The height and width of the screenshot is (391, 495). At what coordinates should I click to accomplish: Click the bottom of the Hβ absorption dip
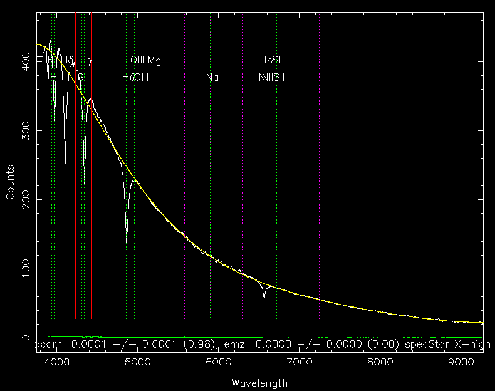tap(127, 242)
